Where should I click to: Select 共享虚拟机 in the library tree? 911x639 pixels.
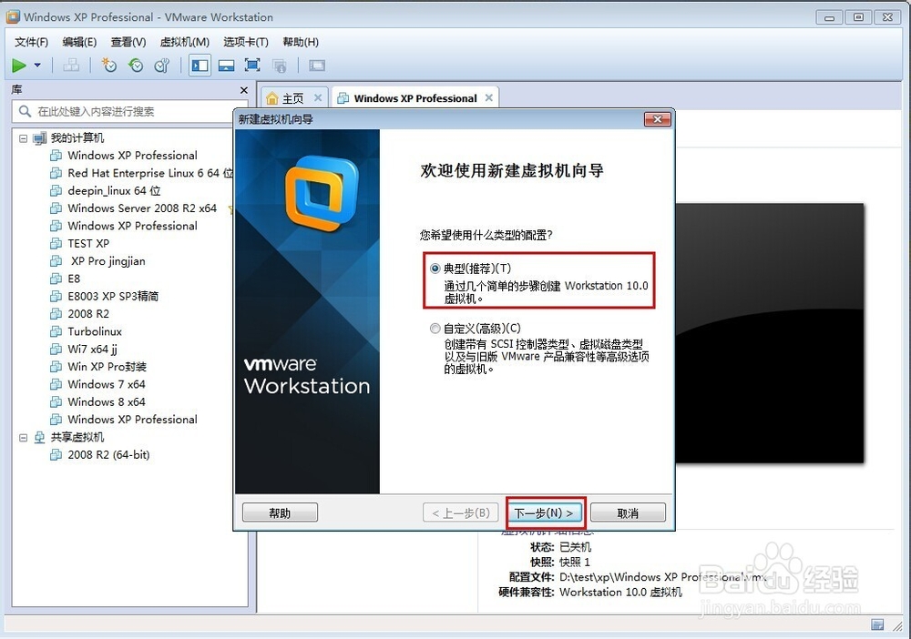[x=77, y=437]
